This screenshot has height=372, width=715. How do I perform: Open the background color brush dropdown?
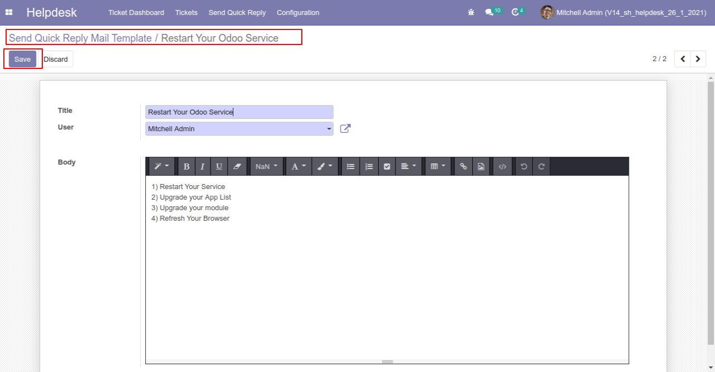[325, 166]
